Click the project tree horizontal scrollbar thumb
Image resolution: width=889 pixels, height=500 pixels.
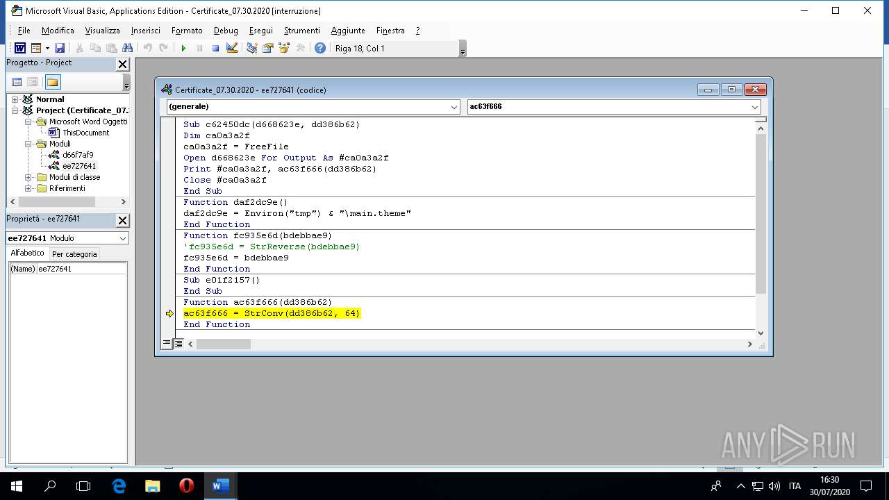[x=57, y=202]
